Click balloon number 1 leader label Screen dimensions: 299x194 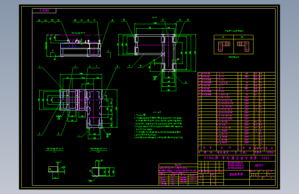point(79,135)
